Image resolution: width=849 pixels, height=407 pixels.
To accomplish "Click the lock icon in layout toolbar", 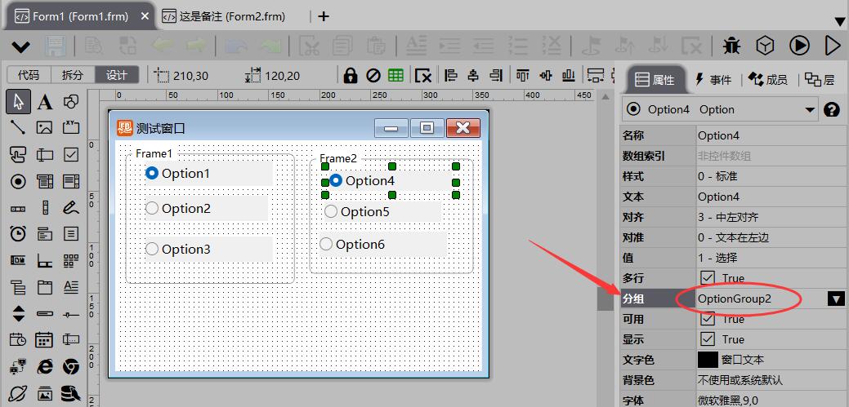I will pos(351,76).
